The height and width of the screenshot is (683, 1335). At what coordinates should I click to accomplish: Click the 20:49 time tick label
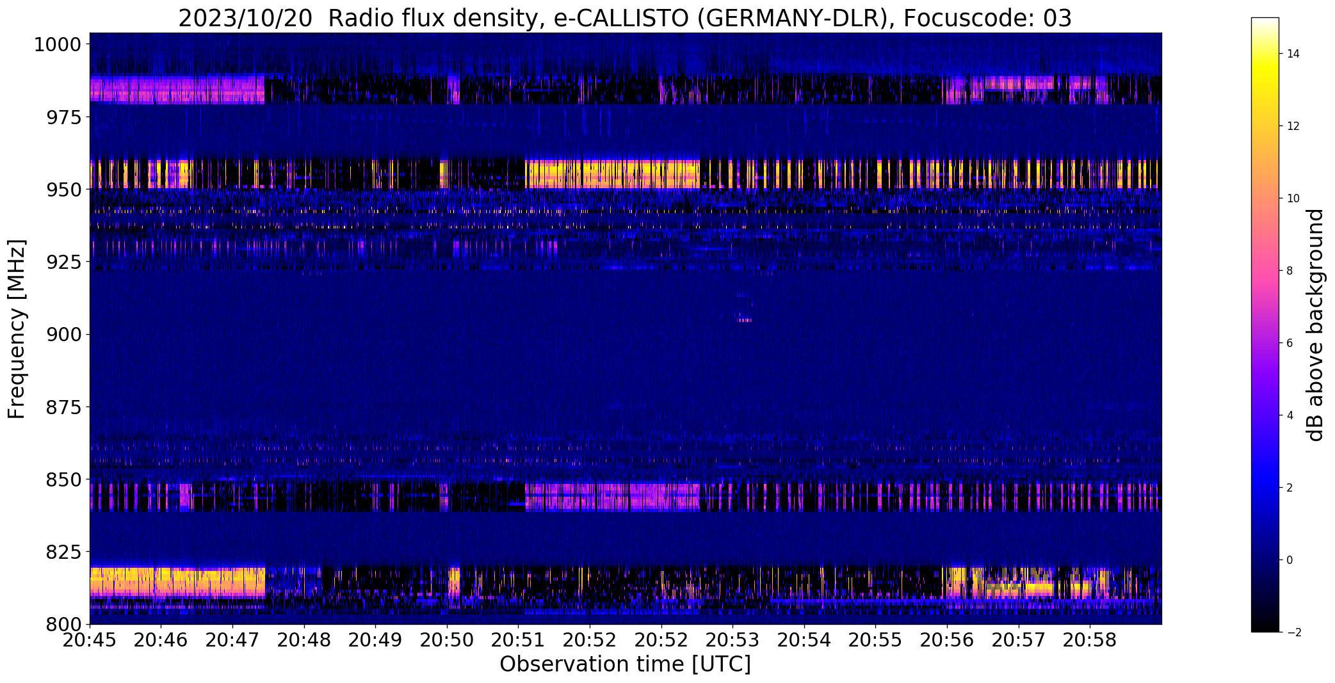click(375, 640)
